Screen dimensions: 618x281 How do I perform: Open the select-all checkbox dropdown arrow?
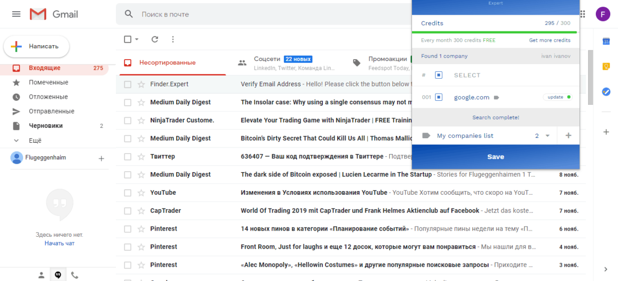tap(137, 40)
